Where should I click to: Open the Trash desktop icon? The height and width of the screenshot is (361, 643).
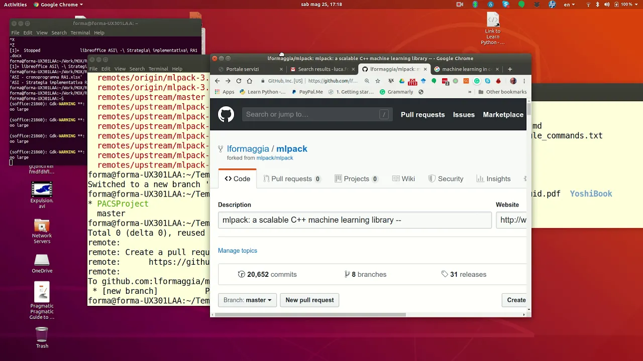pos(42,337)
